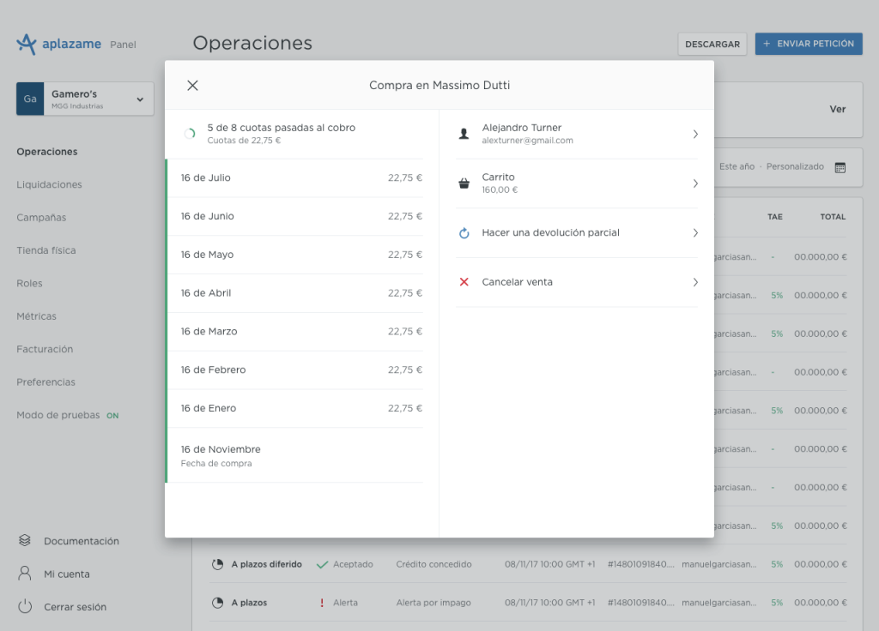
Task: Open Roles section
Action: [29, 283]
